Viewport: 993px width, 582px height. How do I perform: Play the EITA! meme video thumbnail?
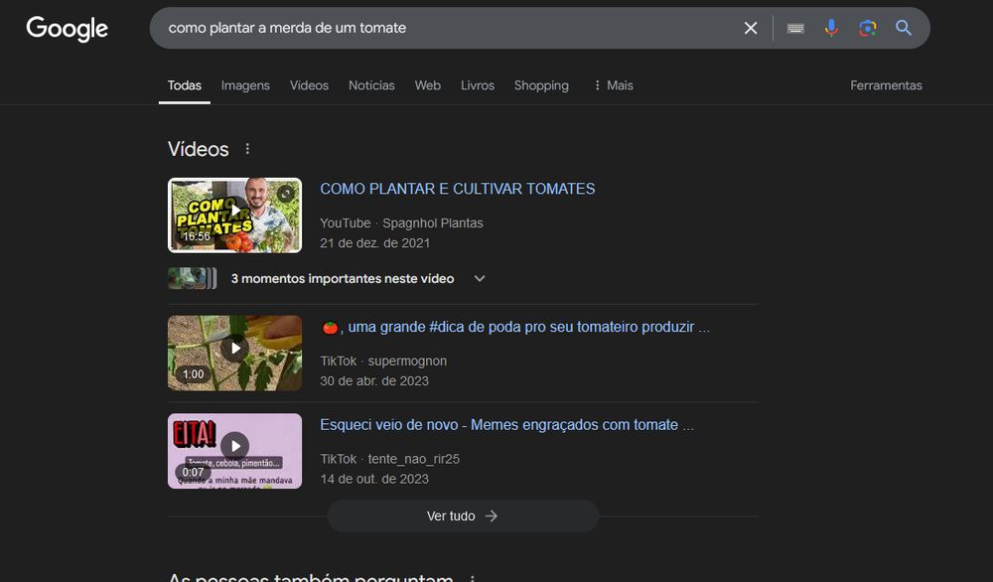235,451
